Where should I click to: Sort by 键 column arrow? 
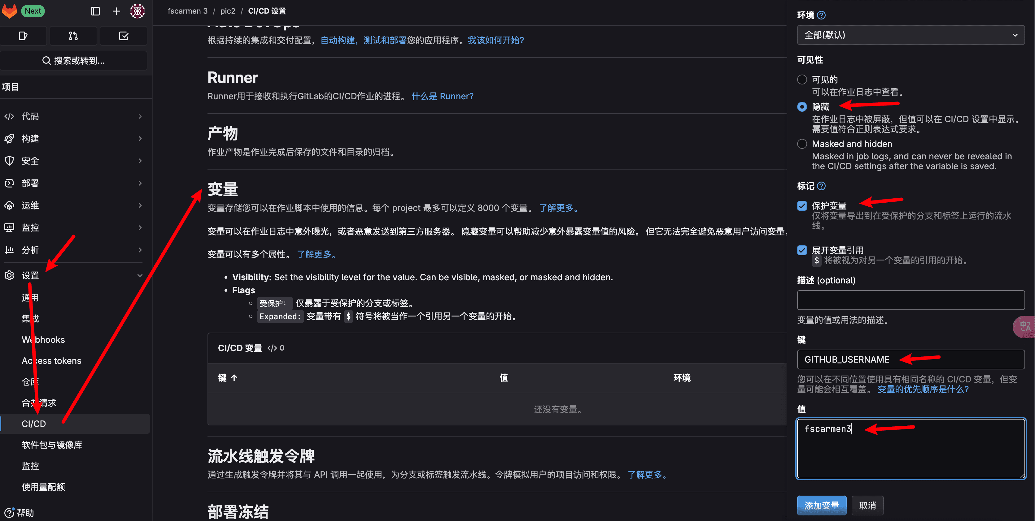(x=234, y=378)
